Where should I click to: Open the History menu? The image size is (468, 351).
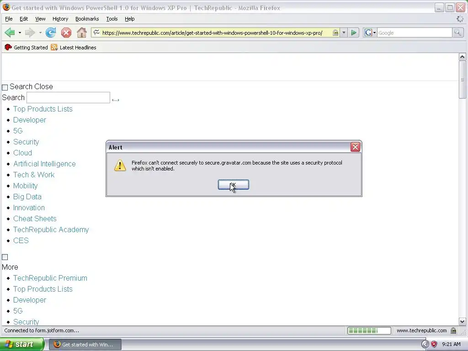(60, 19)
